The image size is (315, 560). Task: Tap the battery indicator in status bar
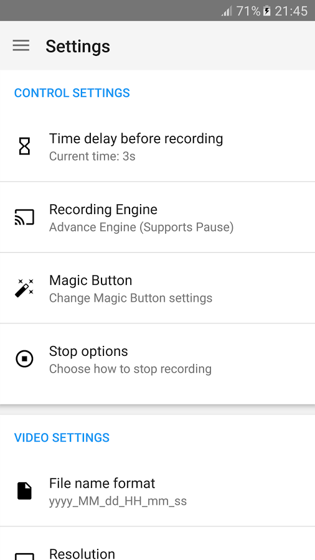[267, 11]
